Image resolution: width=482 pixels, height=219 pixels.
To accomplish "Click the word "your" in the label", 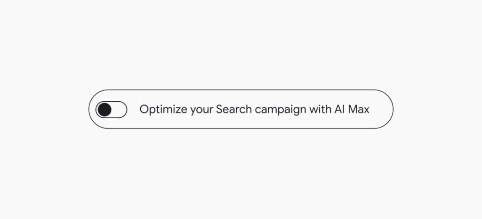I will click(x=201, y=110).
